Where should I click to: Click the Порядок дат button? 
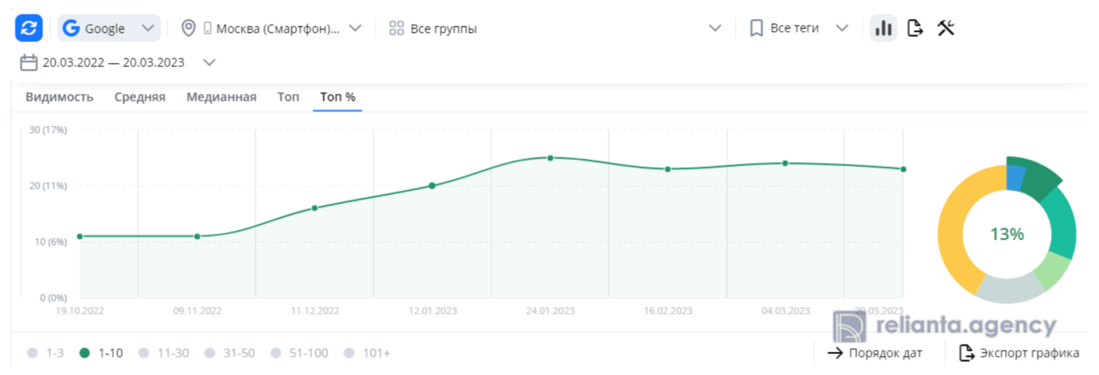(875, 353)
